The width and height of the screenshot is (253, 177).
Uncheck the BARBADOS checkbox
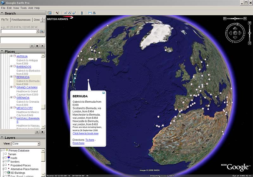tap(11, 66)
